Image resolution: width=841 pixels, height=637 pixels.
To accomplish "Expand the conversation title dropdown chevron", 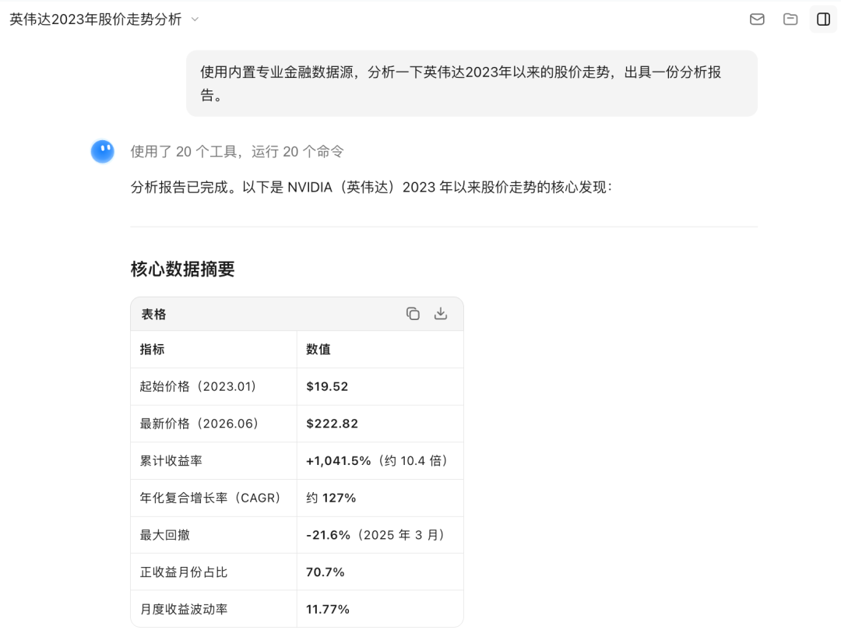I will point(195,19).
